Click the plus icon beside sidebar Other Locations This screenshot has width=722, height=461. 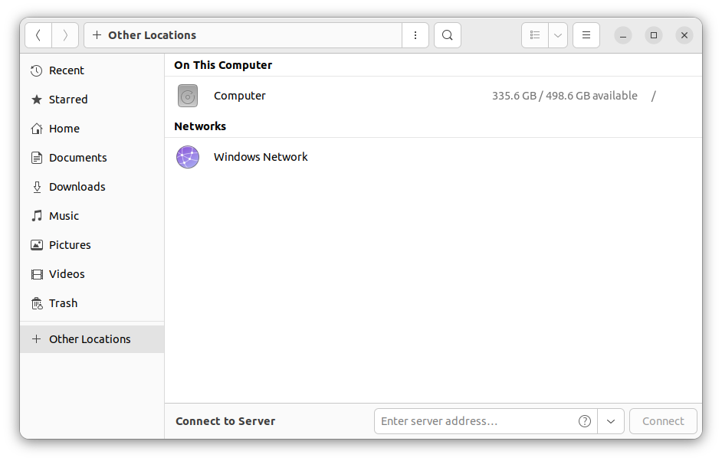point(36,339)
